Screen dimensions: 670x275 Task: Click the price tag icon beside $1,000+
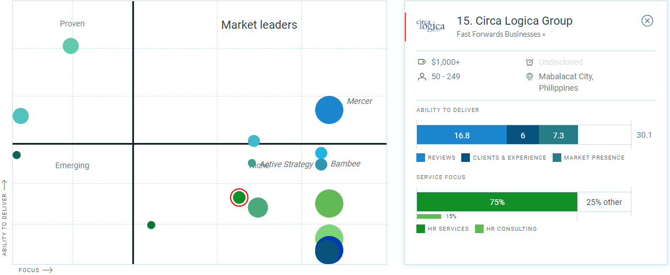[422, 62]
